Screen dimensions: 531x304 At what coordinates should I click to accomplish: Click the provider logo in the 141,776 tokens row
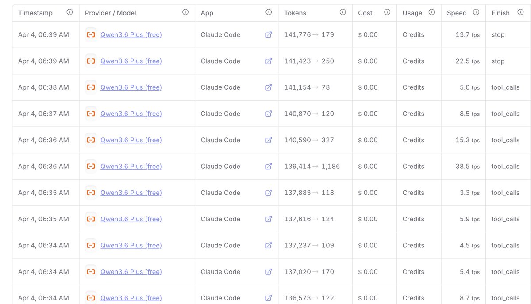point(91,34)
